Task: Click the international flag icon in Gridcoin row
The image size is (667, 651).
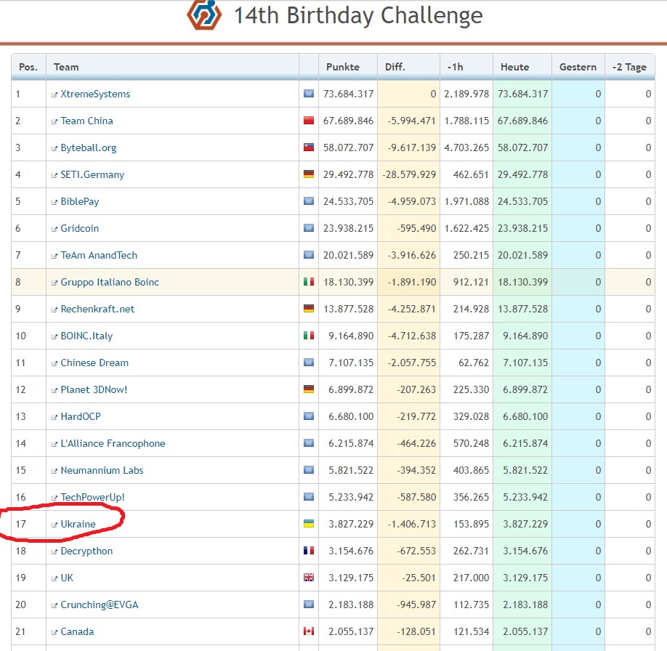Action: pyautogui.click(x=309, y=228)
